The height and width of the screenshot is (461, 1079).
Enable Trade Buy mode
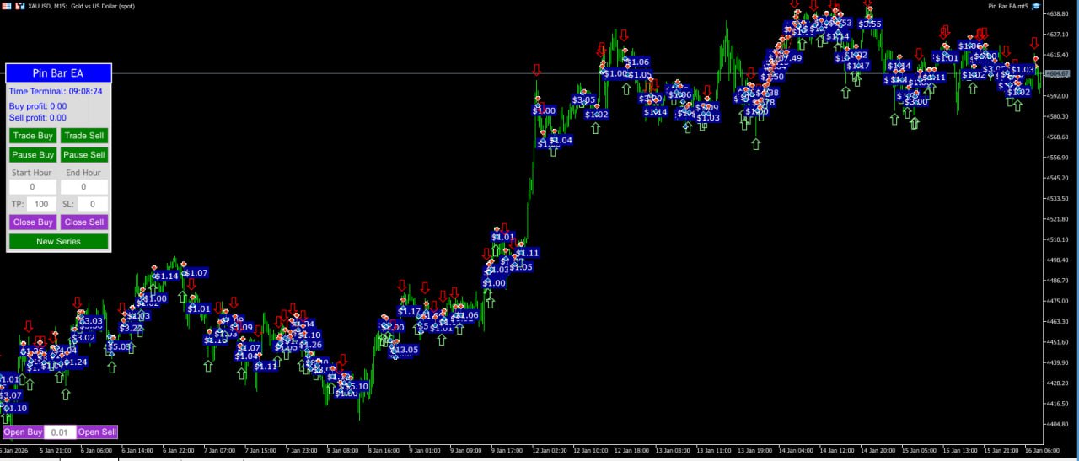point(34,135)
